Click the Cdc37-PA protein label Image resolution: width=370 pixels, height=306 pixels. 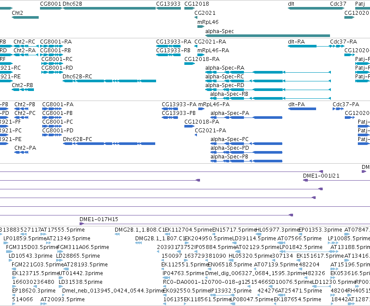(x=346, y=104)
